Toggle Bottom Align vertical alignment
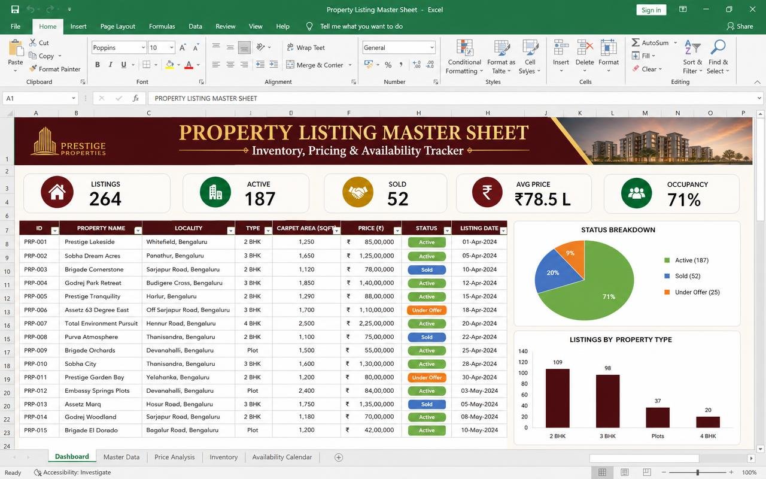 244,47
